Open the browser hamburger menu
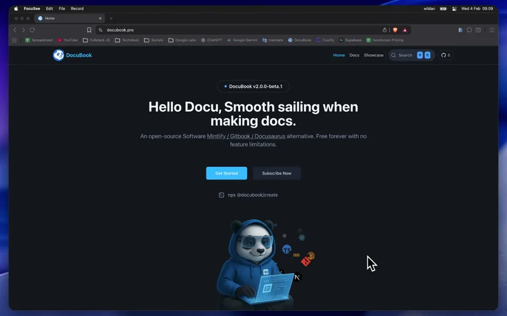 [x=492, y=30]
